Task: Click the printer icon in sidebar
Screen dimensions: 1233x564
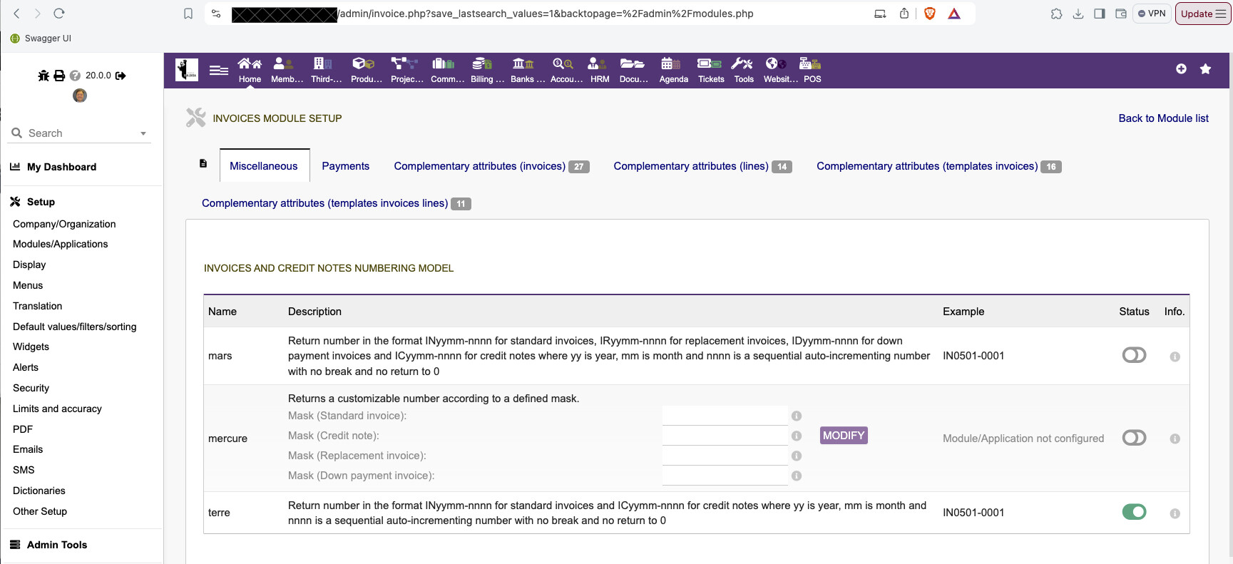Action: pyautogui.click(x=59, y=76)
